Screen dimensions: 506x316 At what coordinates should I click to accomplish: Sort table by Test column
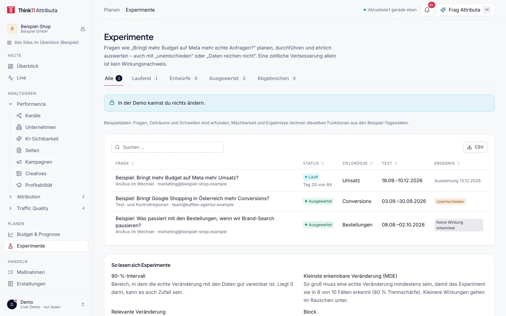(390, 163)
